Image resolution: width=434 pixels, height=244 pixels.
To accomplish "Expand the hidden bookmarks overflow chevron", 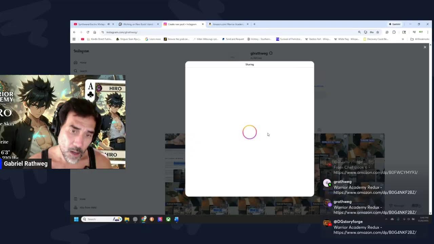I will click(x=403, y=39).
